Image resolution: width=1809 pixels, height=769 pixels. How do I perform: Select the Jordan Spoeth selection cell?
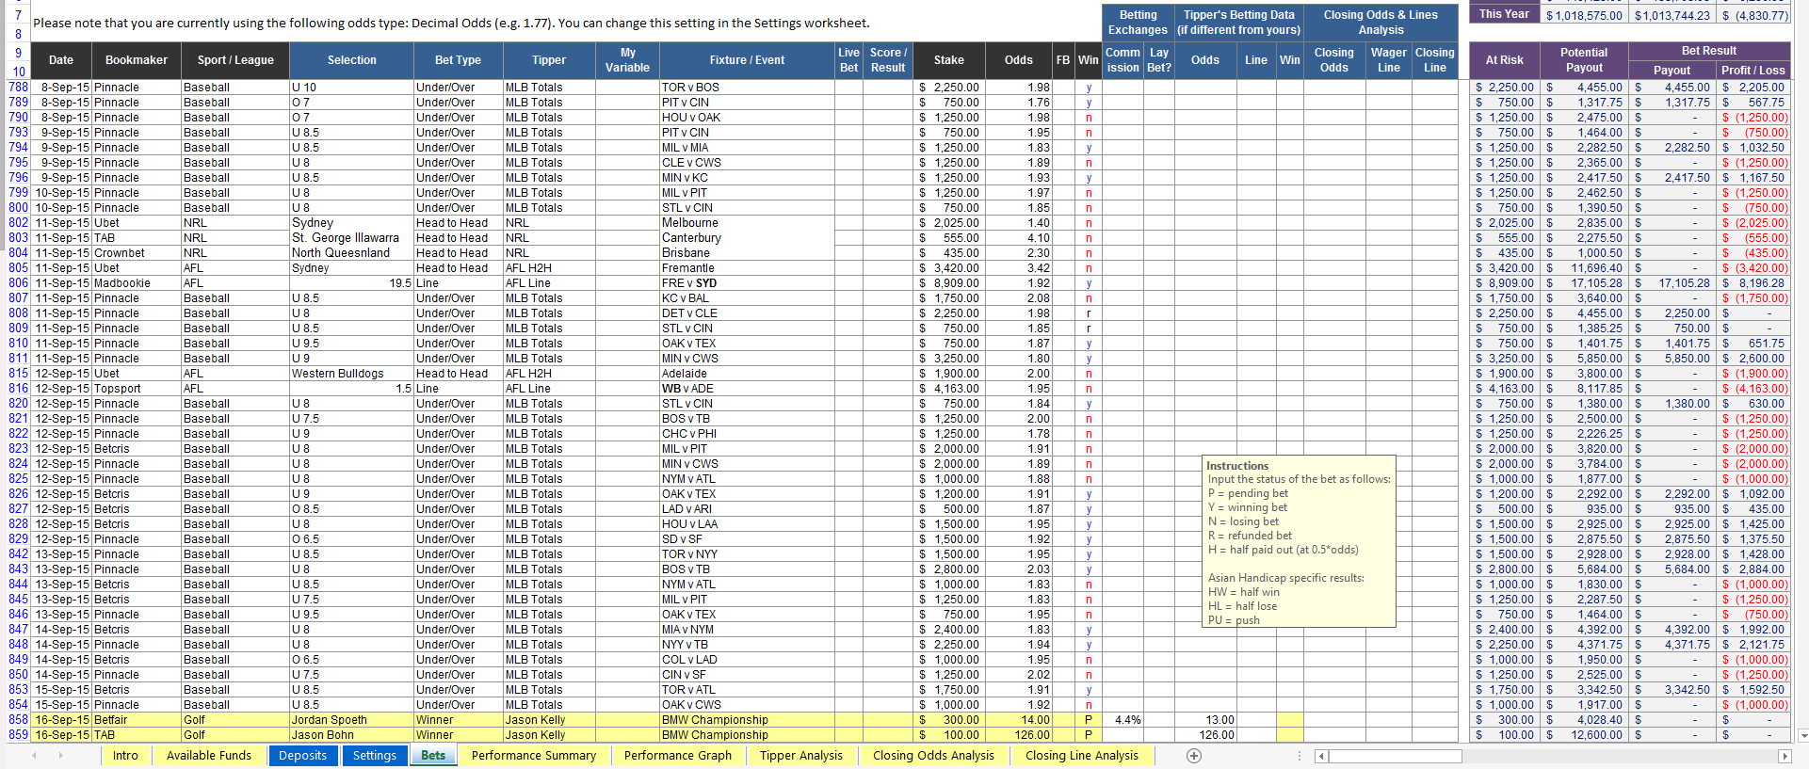351,720
